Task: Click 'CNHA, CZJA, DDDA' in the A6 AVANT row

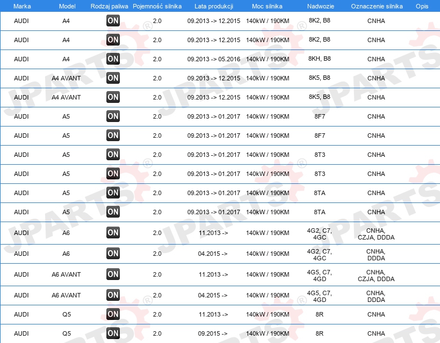Action: [x=376, y=276]
